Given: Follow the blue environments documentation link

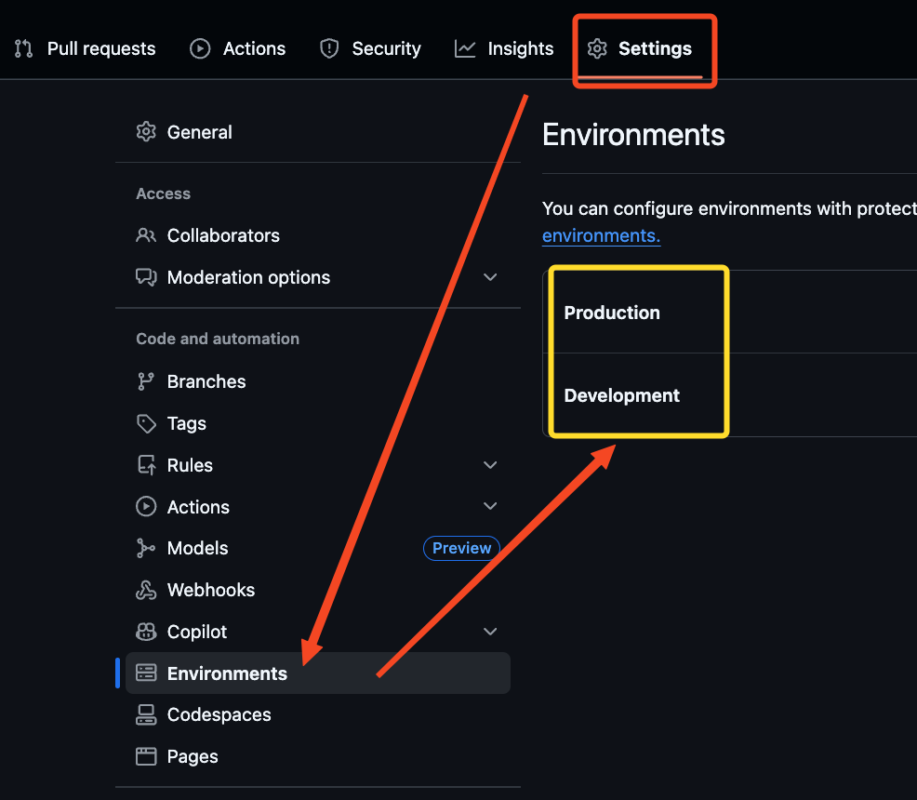Looking at the screenshot, I should coord(601,235).
